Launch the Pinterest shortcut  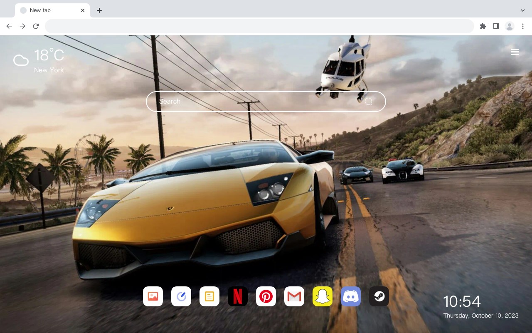pos(266,296)
